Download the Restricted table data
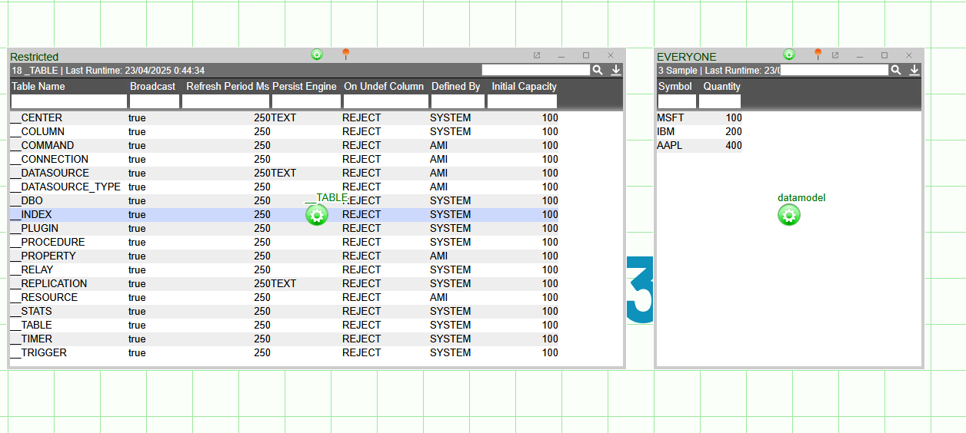The width and height of the screenshot is (966, 433). point(616,70)
